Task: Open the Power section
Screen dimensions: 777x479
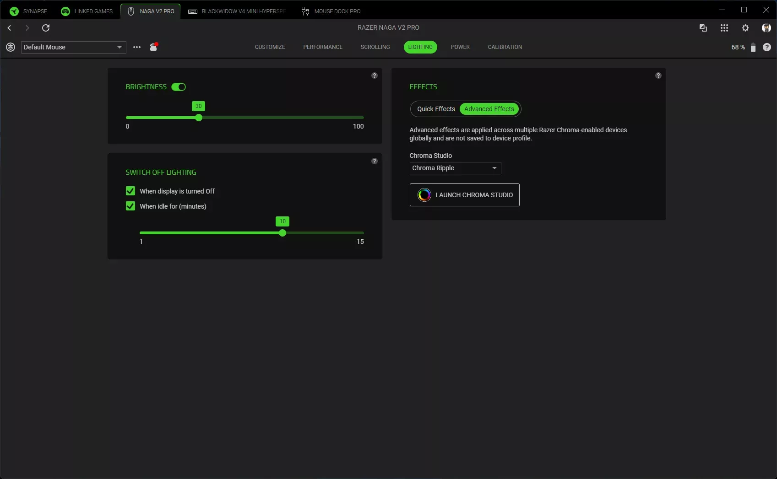Action: (460, 47)
